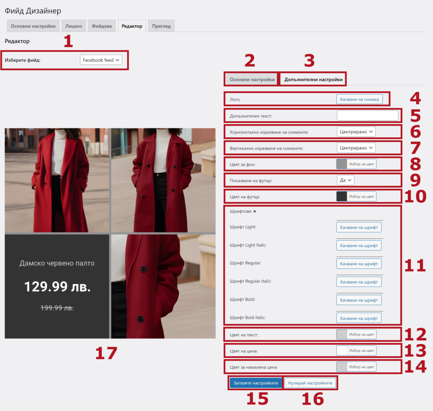Go to the Фийдове tab
The image size is (433, 411).
click(x=102, y=26)
